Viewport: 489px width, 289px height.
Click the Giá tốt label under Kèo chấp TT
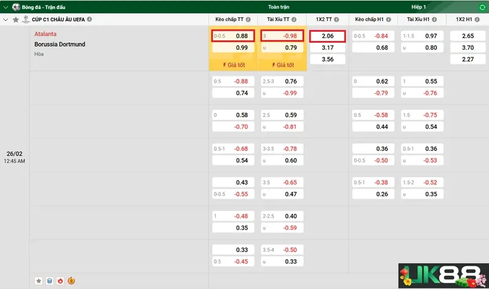[233, 65]
